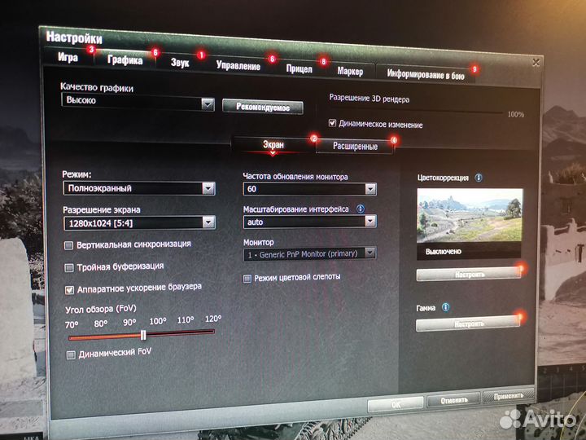Screen dimensions: 586x440
Task: Enable Тройная буферизация checkbox
Action: click(68, 268)
